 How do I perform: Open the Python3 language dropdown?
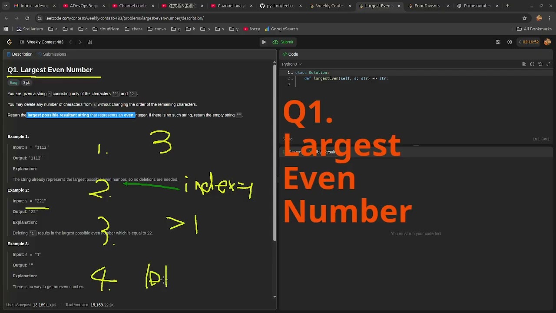coord(292,64)
